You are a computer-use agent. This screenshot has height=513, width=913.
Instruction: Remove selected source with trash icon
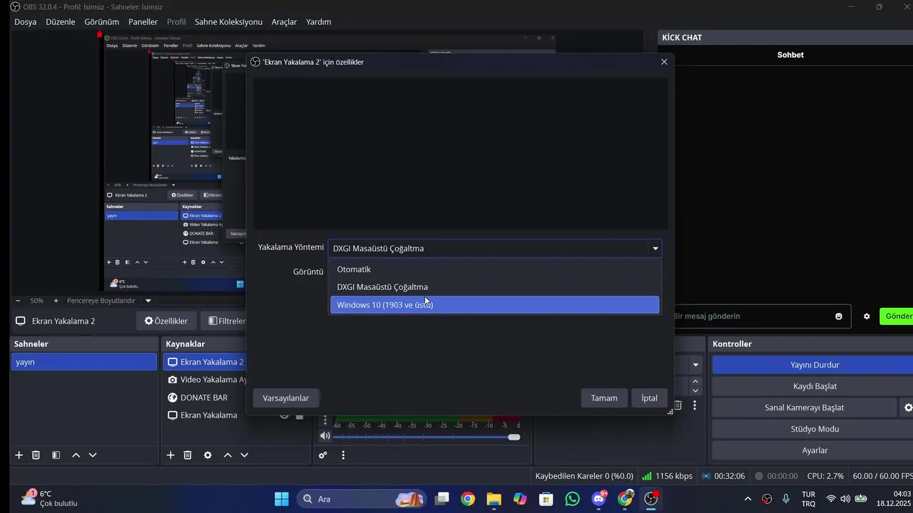[188, 455]
